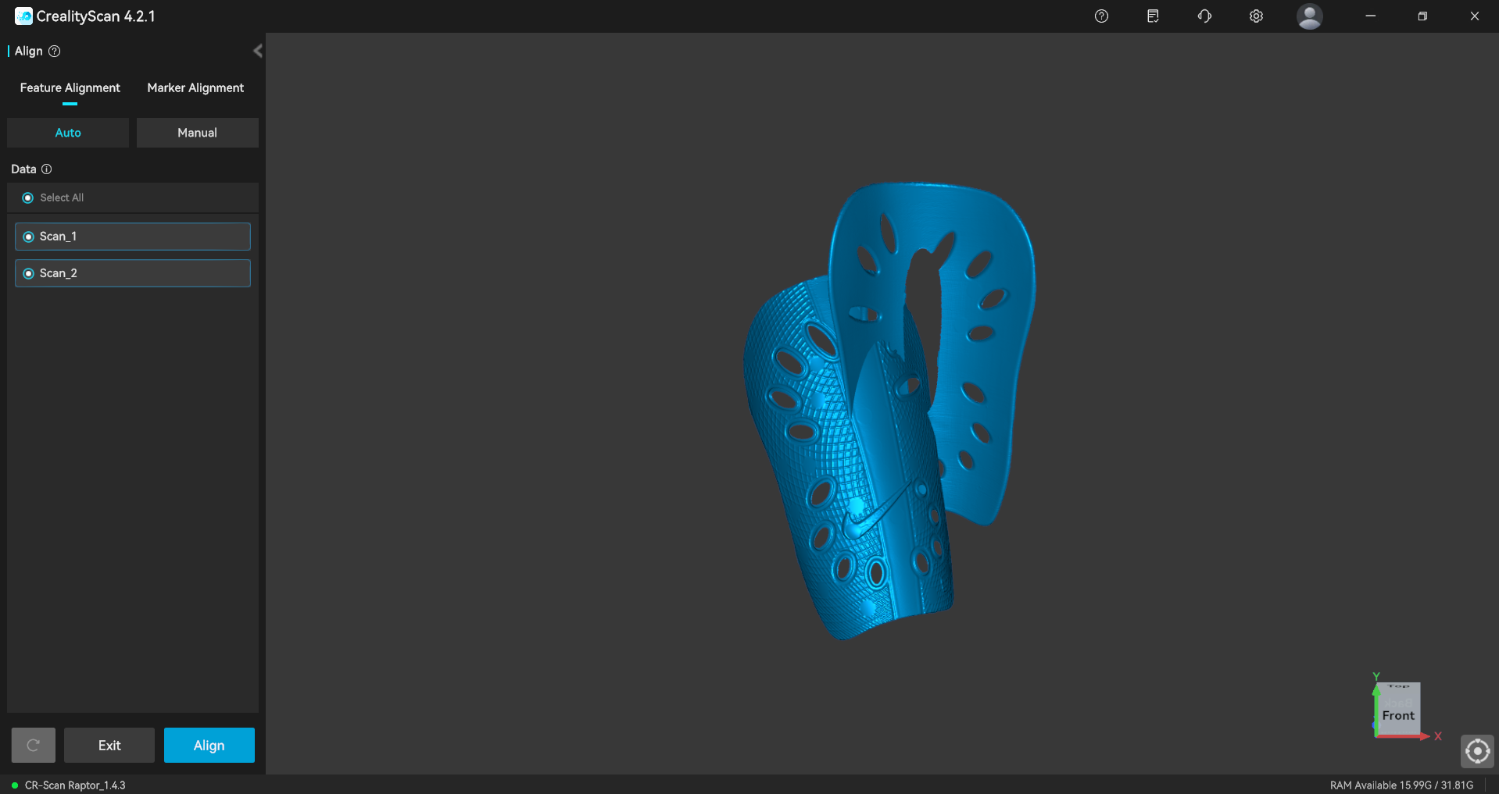This screenshot has height=794, width=1499.
Task: Open the settings gear icon
Action: click(x=1256, y=16)
